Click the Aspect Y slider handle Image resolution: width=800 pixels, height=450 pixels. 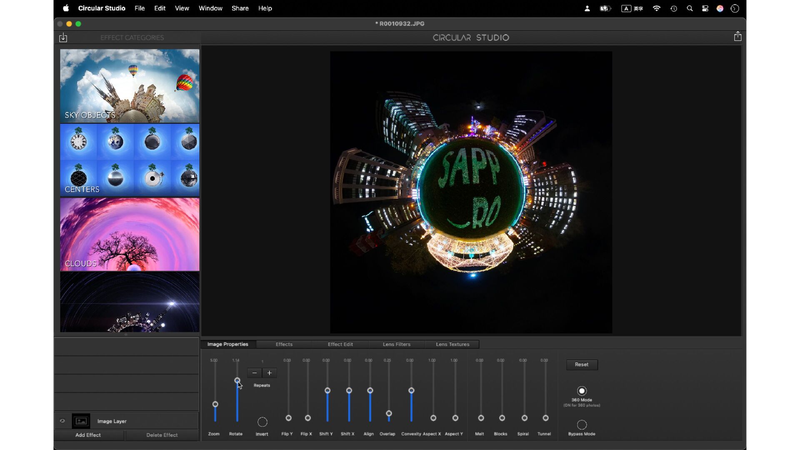coord(455,418)
